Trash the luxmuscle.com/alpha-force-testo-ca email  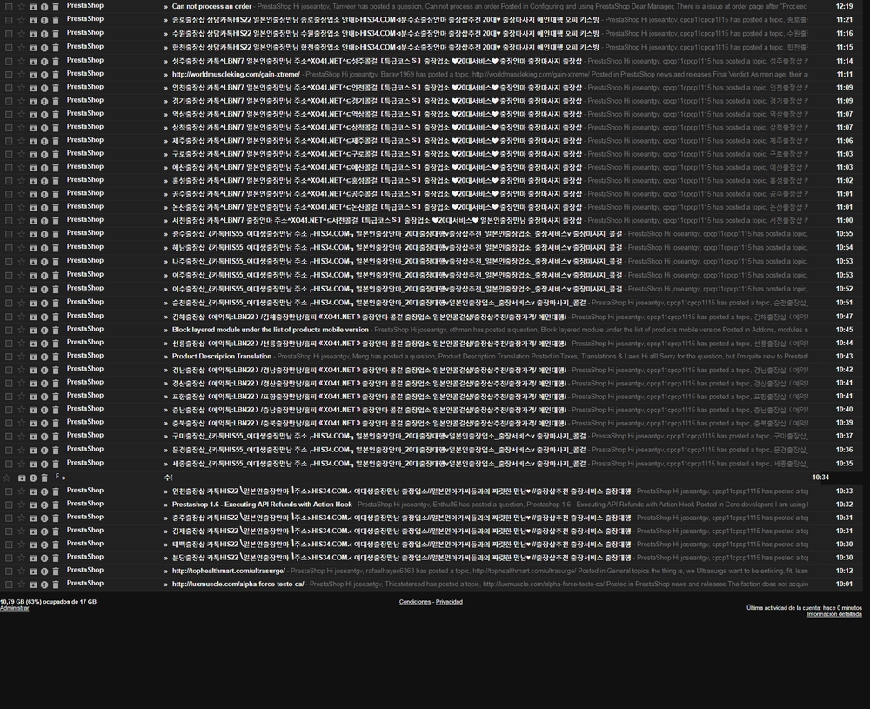(x=56, y=585)
